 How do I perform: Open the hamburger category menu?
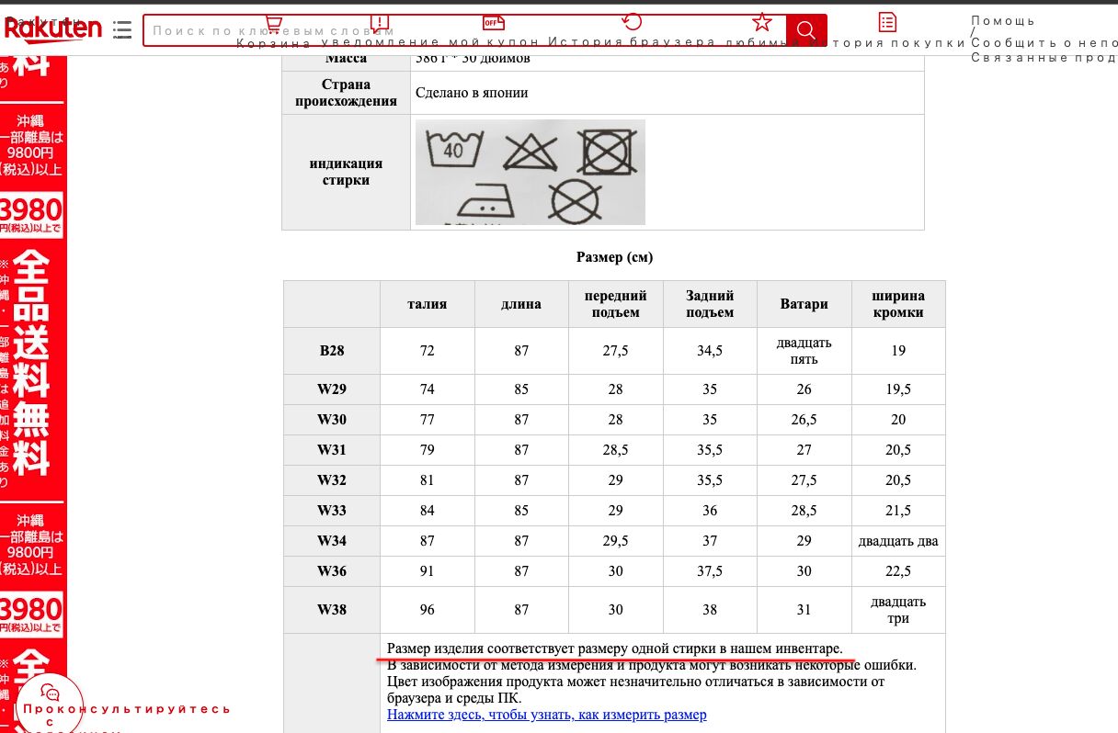pos(122,30)
